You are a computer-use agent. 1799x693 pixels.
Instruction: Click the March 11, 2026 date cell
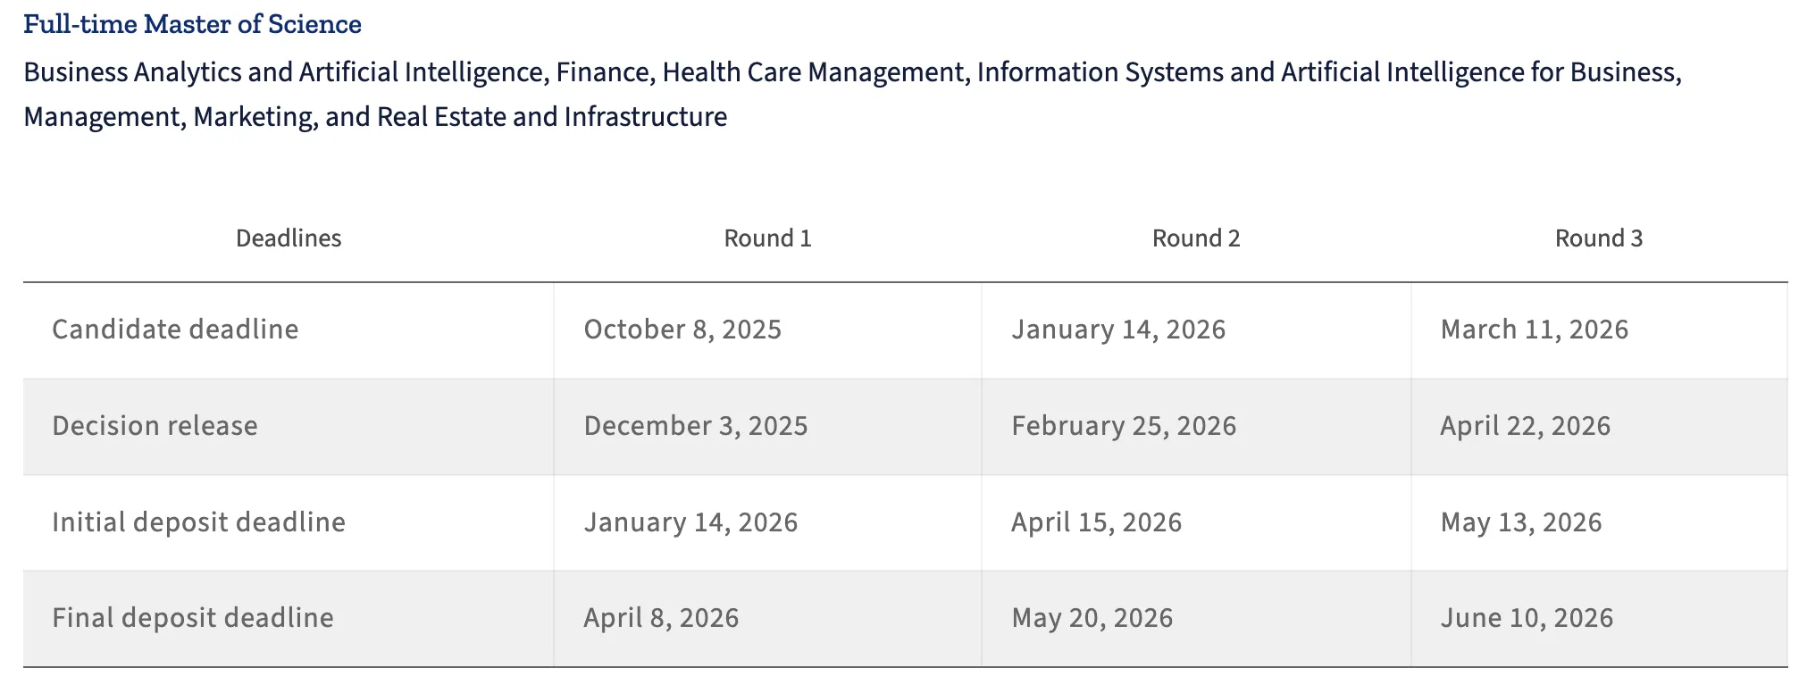tap(1535, 330)
